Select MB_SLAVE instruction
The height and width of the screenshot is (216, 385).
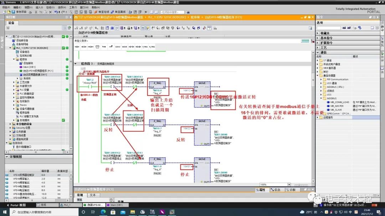click(x=336, y=110)
